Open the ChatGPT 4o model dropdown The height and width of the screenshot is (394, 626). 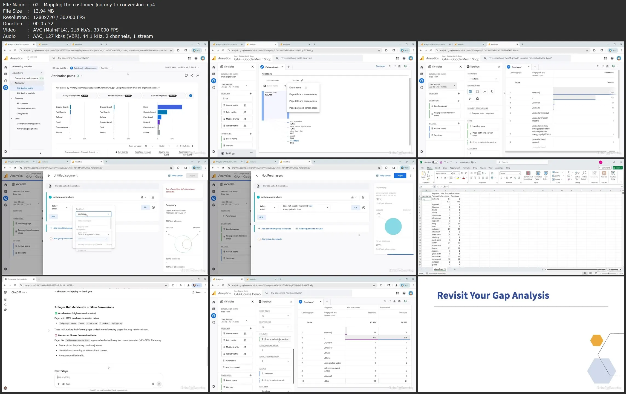pyautogui.click(x=19, y=292)
